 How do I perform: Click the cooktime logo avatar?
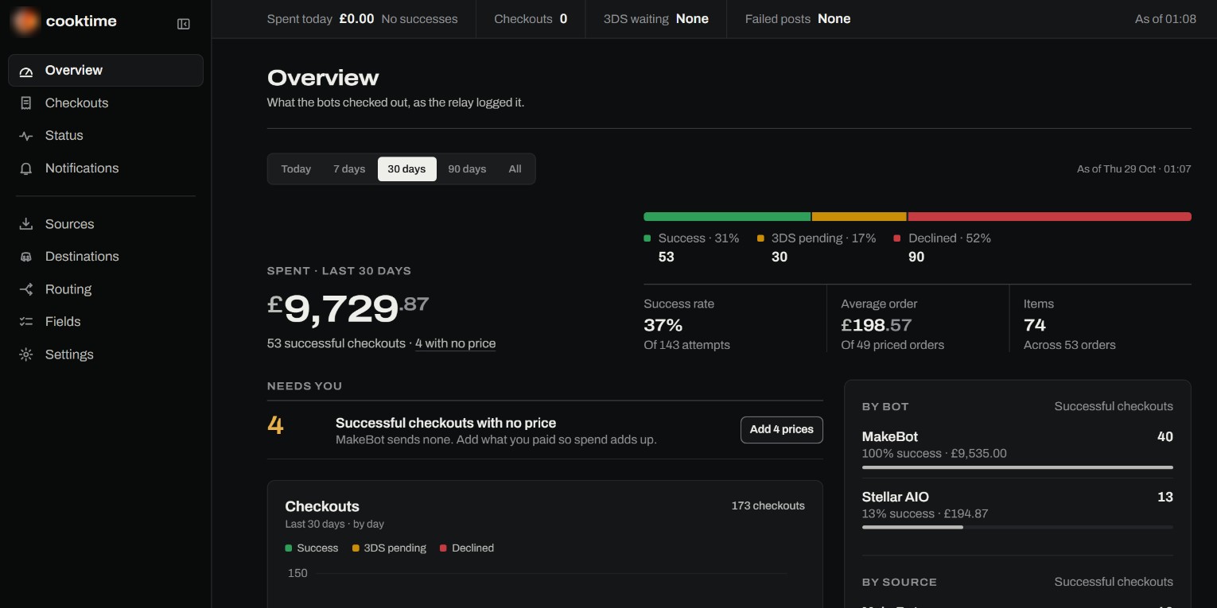coord(25,21)
